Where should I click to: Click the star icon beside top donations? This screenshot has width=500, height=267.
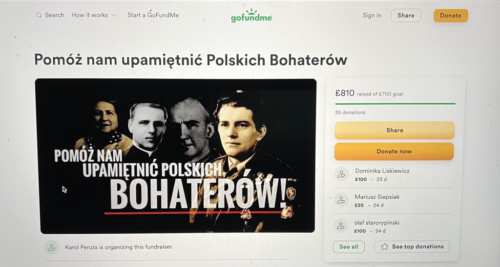coord(384,247)
